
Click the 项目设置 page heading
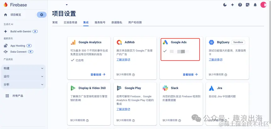[x=64, y=13]
